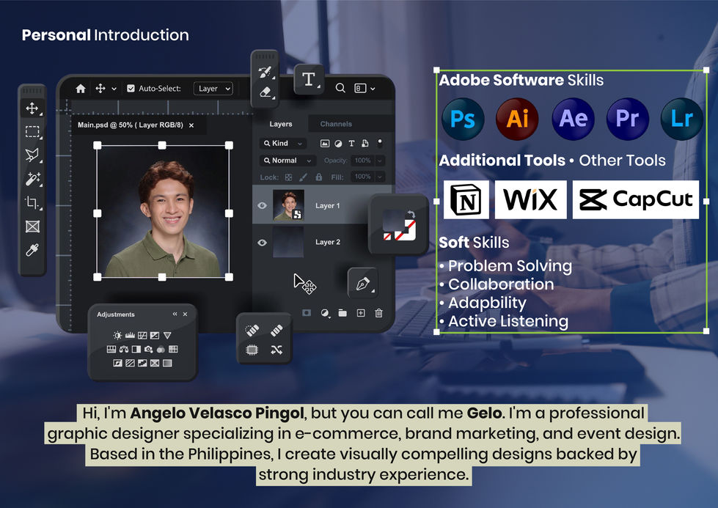Click the Photoshop Ps logo

pyautogui.click(x=463, y=119)
